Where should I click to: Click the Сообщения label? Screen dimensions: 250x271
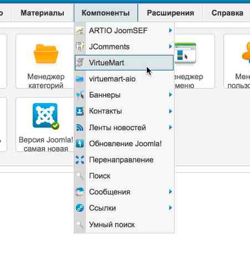coord(110,192)
